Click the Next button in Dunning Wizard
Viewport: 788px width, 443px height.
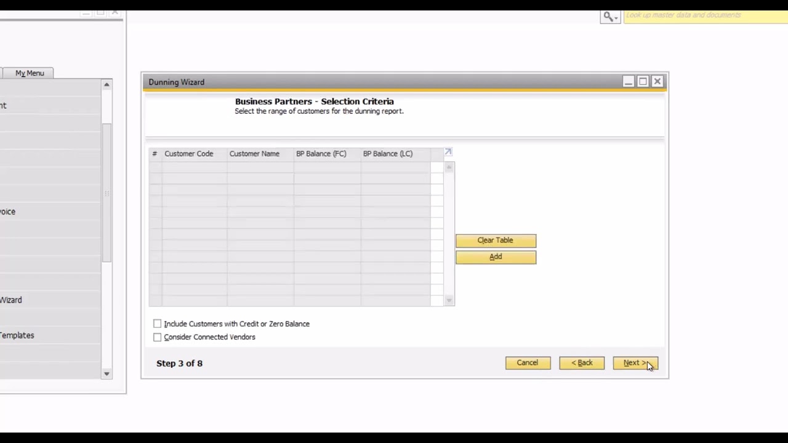(635, 363)
